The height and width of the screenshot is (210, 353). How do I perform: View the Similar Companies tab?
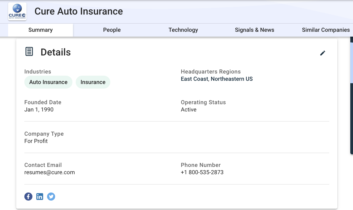click(x=326, y=30)
